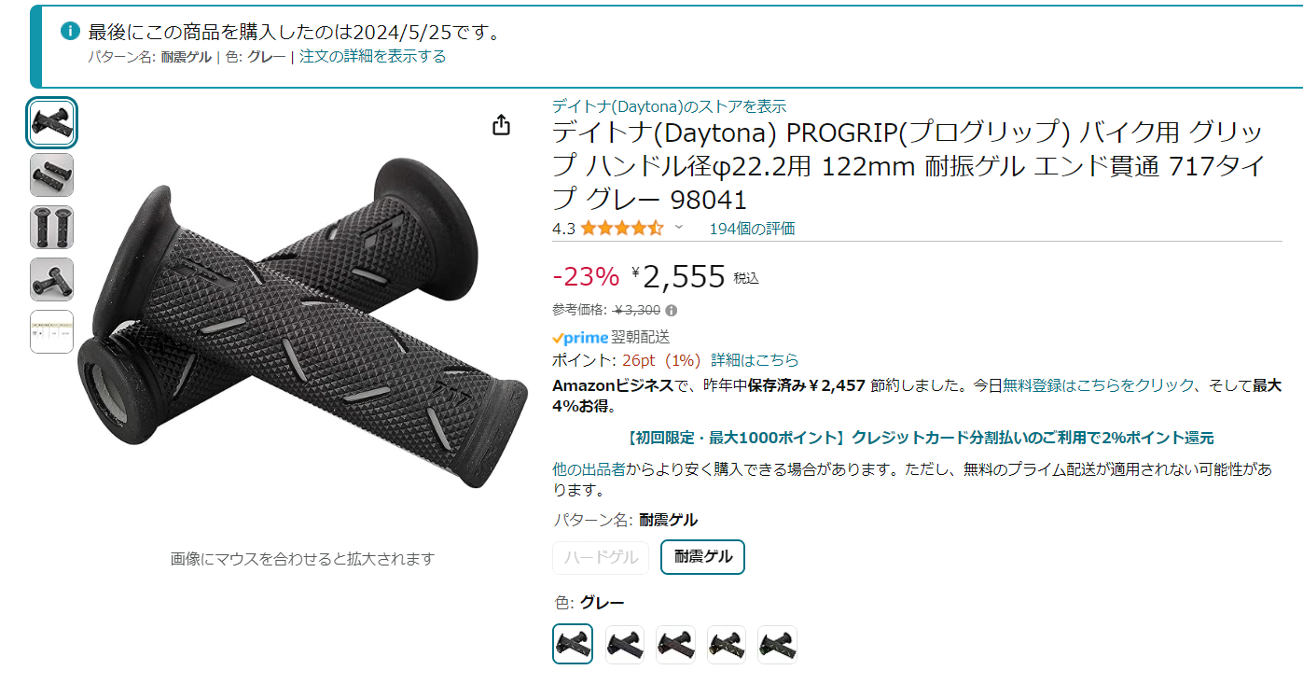Image resolution: width=1303 pixels, height=684 pixels.
Task: Click the Prime logo badge
Action: pos(580,338)
